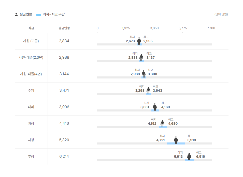Select the 부장 job title cell

(31, 156)
